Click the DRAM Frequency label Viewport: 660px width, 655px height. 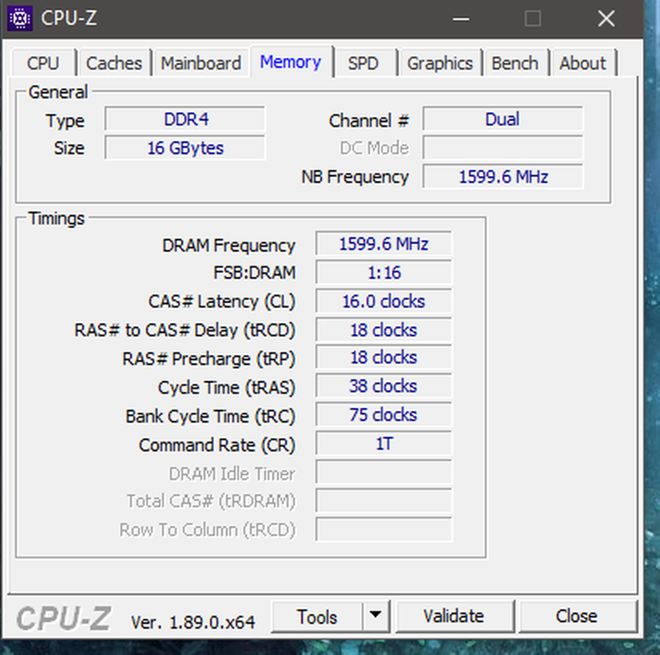click(x=229, y=246)
